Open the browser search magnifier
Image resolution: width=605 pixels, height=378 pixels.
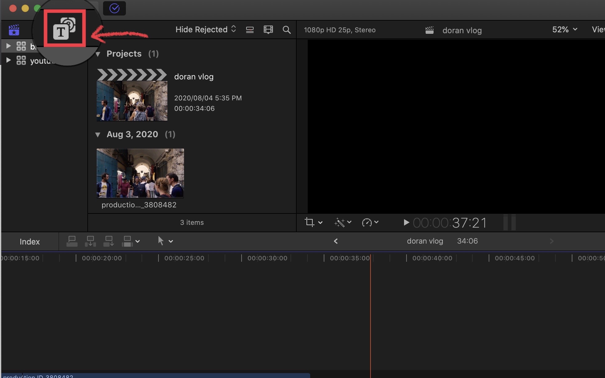(x=286, y=30)
